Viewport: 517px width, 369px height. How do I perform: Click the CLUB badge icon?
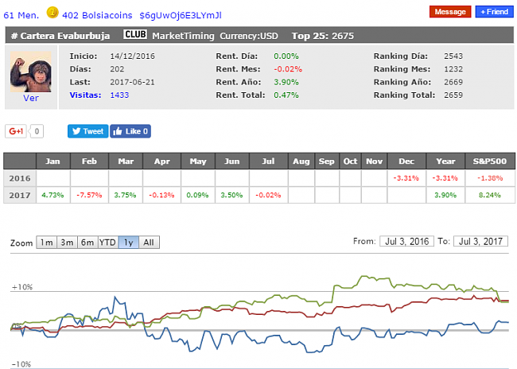click(x=135, y=35)
